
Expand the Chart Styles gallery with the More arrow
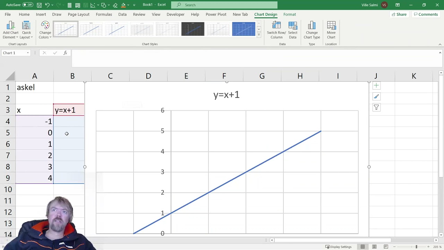258,34
